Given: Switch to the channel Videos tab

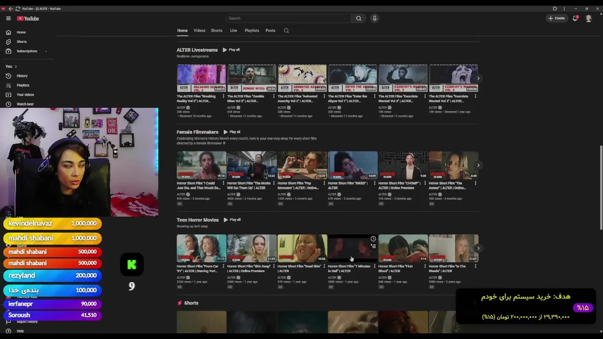Looking at the screenshot, I should pyautogui.click(x=199, y=31).
